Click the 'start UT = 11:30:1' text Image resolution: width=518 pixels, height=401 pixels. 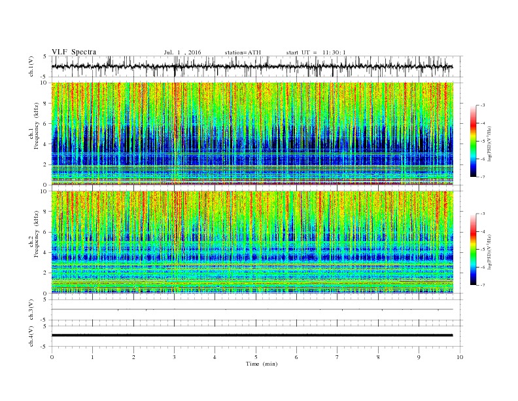[x=316, y=52]
